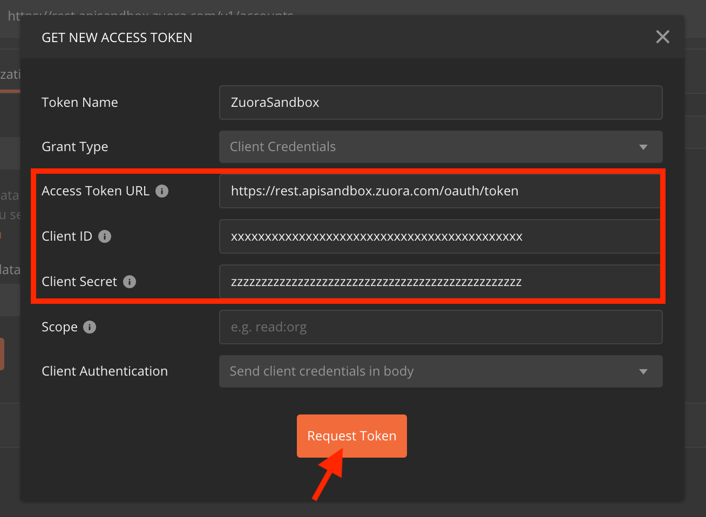Click the Client Secret info icon
The image size is (706, 517).
[130, 282]
